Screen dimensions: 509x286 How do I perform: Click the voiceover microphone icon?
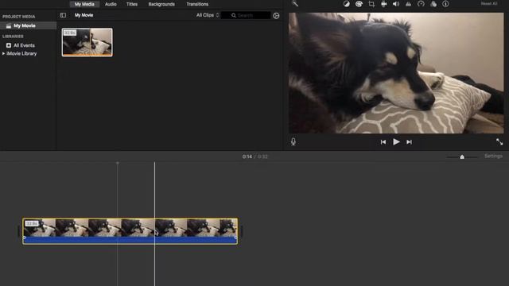293,141
